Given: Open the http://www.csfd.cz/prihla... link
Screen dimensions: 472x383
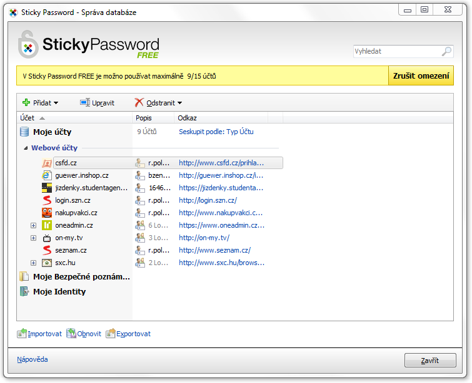Looking at the screenshot, I should [221, 163].
